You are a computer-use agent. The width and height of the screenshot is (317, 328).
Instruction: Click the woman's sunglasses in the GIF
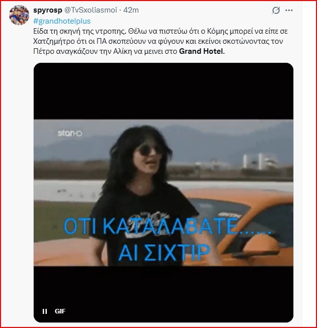tap(149, 149)
